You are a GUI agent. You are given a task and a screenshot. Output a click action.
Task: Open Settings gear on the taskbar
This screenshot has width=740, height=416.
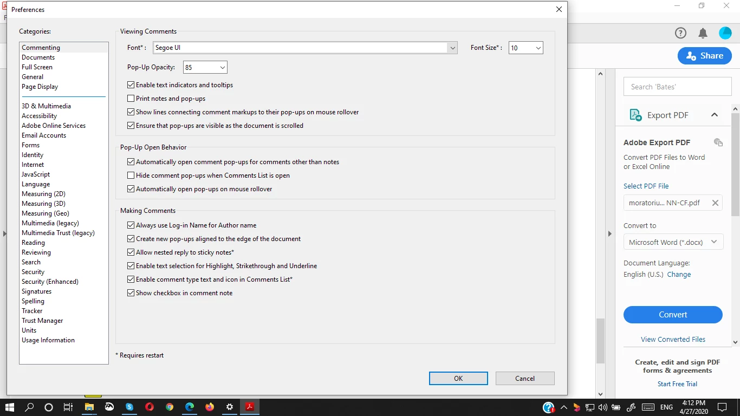230,407
